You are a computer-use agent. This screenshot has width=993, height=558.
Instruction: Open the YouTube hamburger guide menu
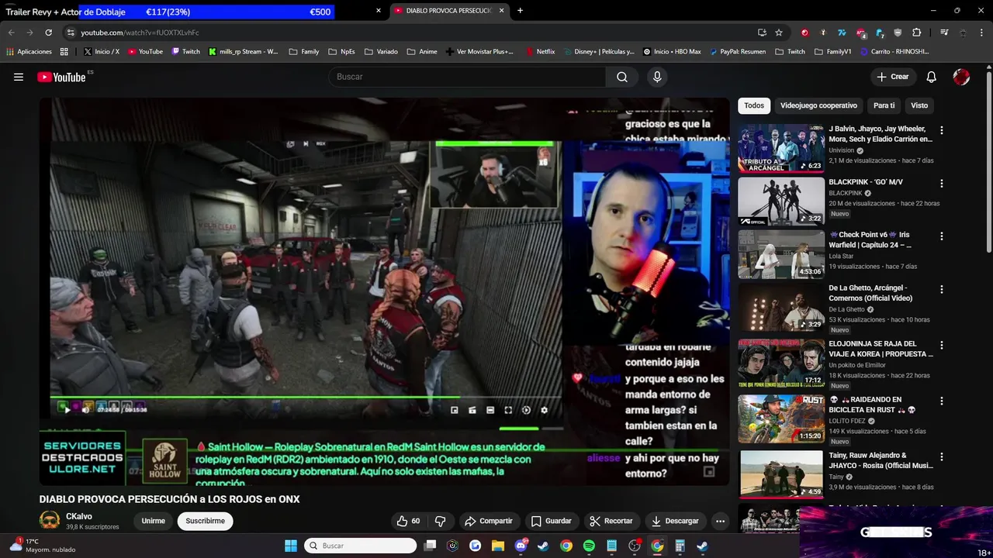tap(19, 77)
